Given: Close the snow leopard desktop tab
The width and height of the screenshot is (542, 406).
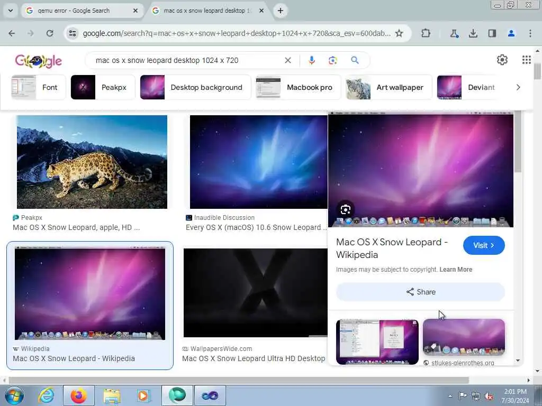Looking at the screenshot, I should pyautogui.click(x=261, y=11).
